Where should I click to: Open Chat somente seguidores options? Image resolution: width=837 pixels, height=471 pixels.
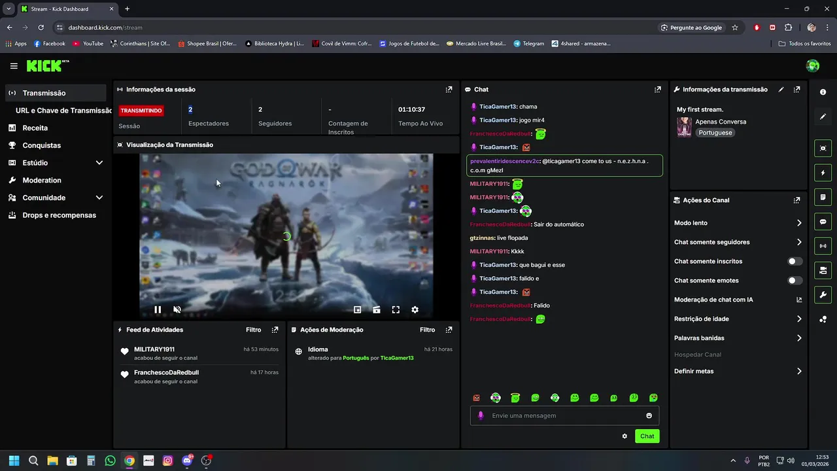pyautogui.click(x=738, y=242)
